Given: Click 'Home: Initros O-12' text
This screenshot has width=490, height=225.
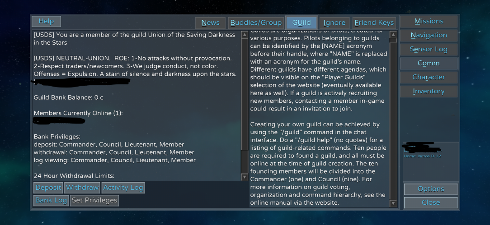Looking at the screenshot, I should click(422, 156).
